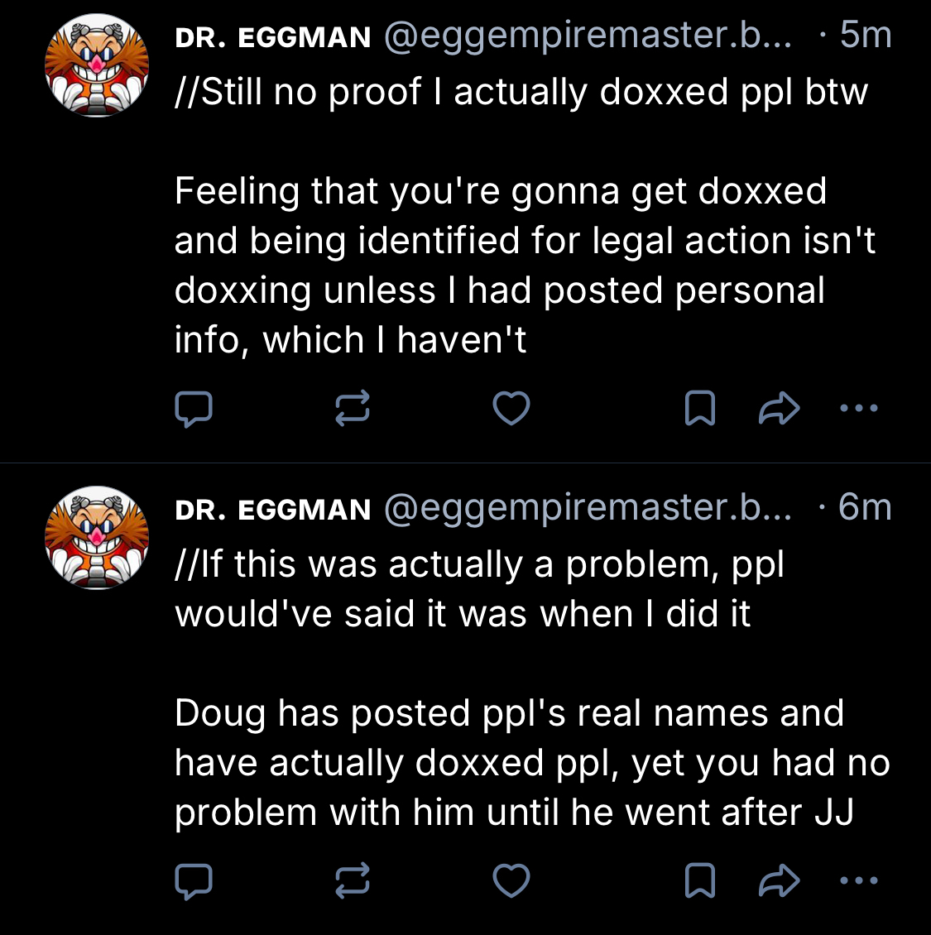Open the 6m timestamp permalink
This screenshot has height=935, width=931.
click(x=866, y=508)
